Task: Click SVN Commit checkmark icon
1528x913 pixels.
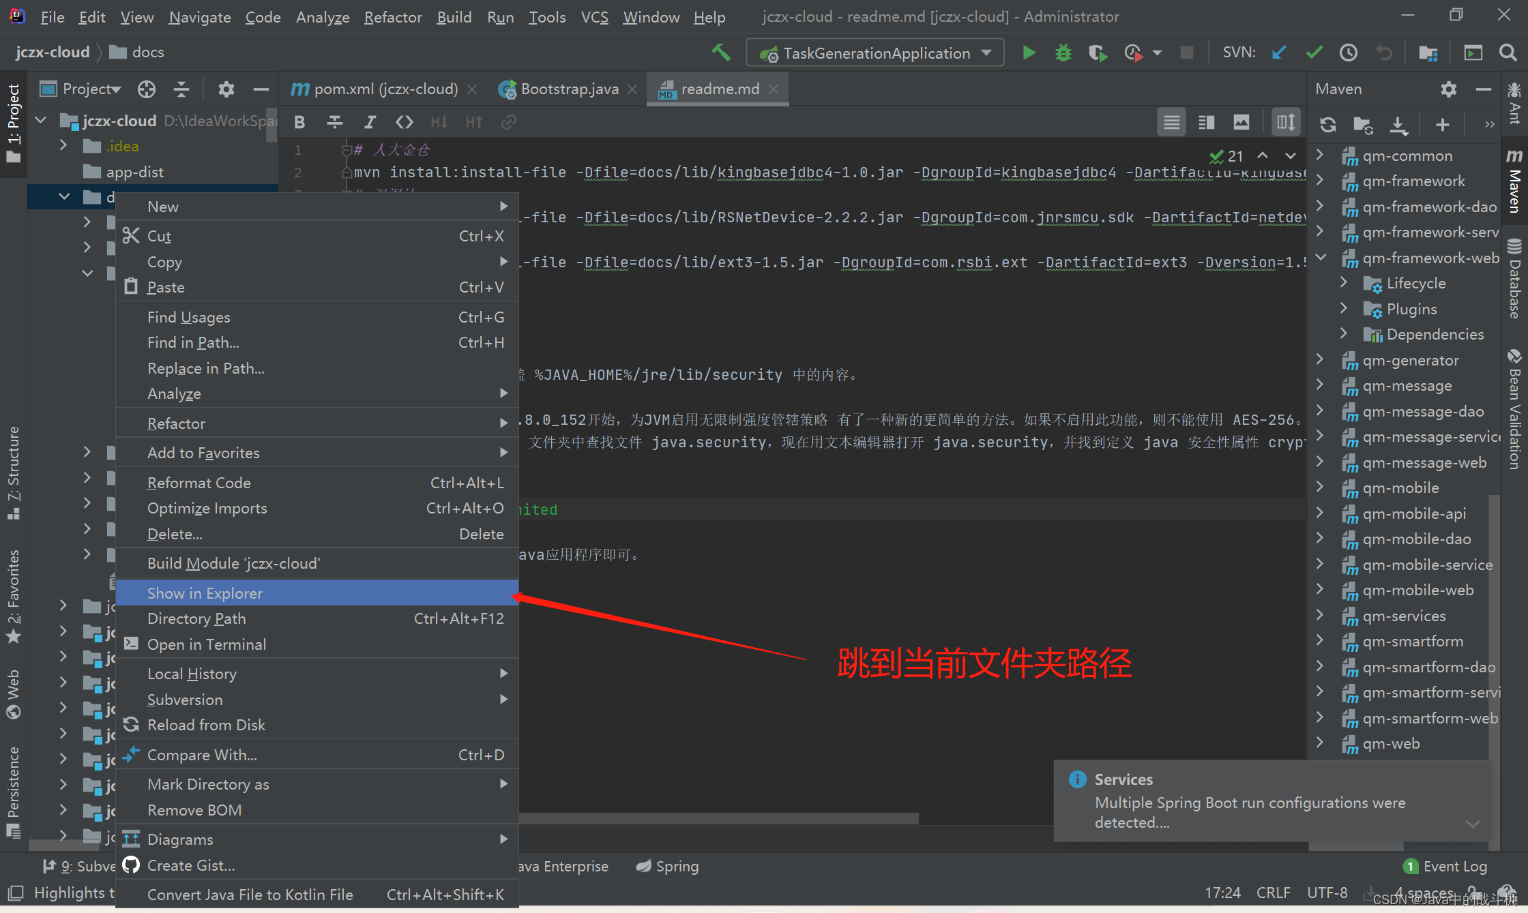Action: coord(1314,53)
